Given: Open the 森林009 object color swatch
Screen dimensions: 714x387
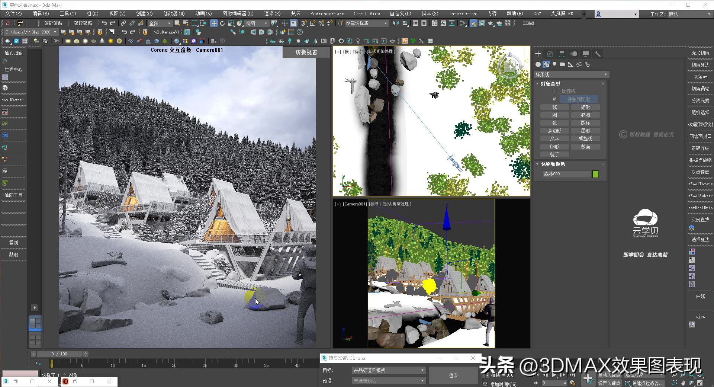Looking at the screenshot, I should coord(595,174).
